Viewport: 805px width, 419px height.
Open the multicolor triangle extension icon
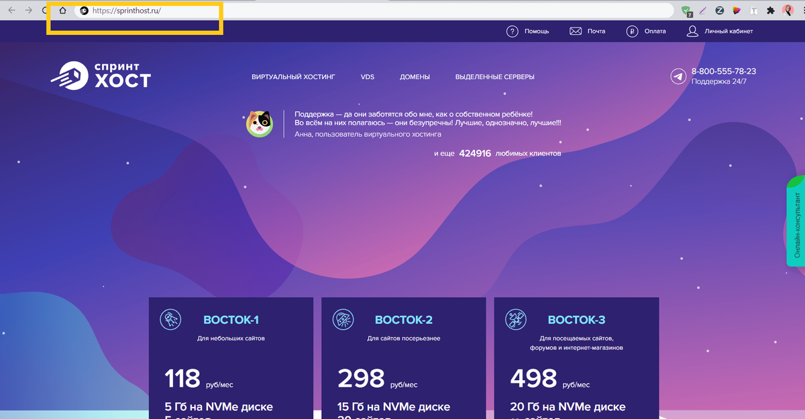click(x=737, y=11)
